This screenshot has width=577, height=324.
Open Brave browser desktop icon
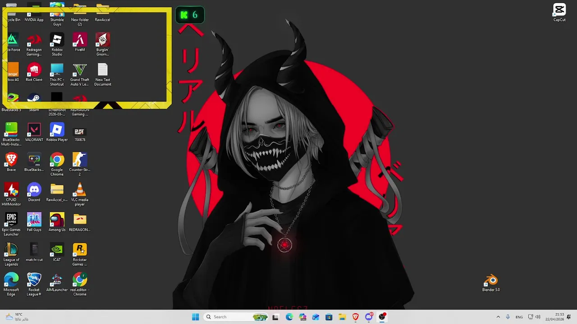coord(11,163)
